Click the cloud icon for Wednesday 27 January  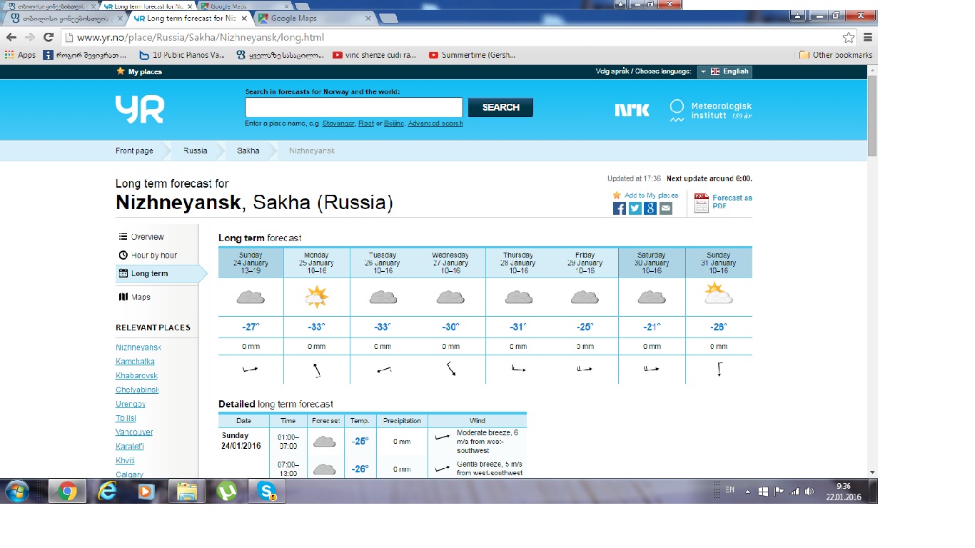pos(450,297)
